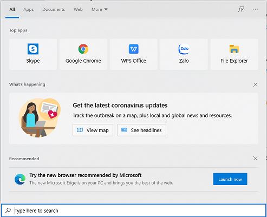Click 'Get the latest coronavirus updates' heading

(x=120, y=106)
